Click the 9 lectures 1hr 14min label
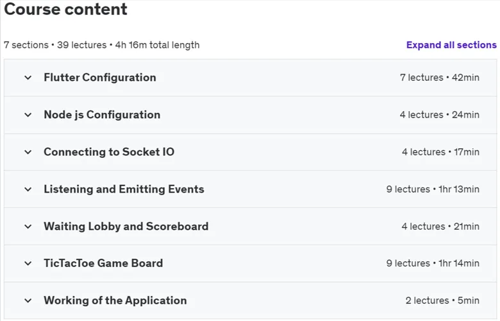 (433, 263)
